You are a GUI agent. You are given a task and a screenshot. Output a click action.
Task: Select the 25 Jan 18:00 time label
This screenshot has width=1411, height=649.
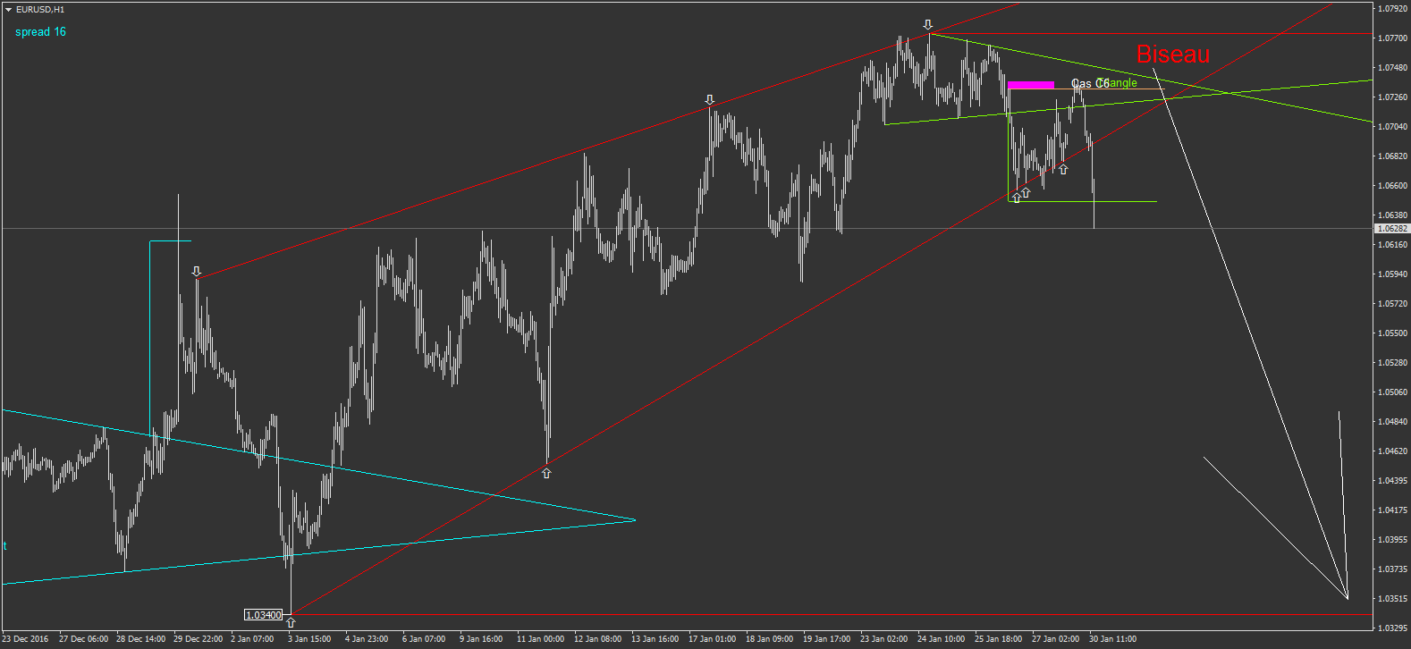pos(999,639)
